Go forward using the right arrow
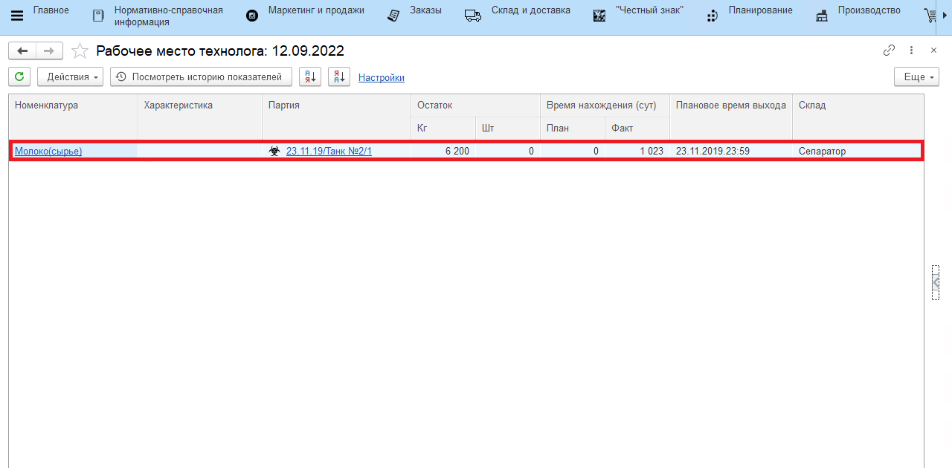 49,51
